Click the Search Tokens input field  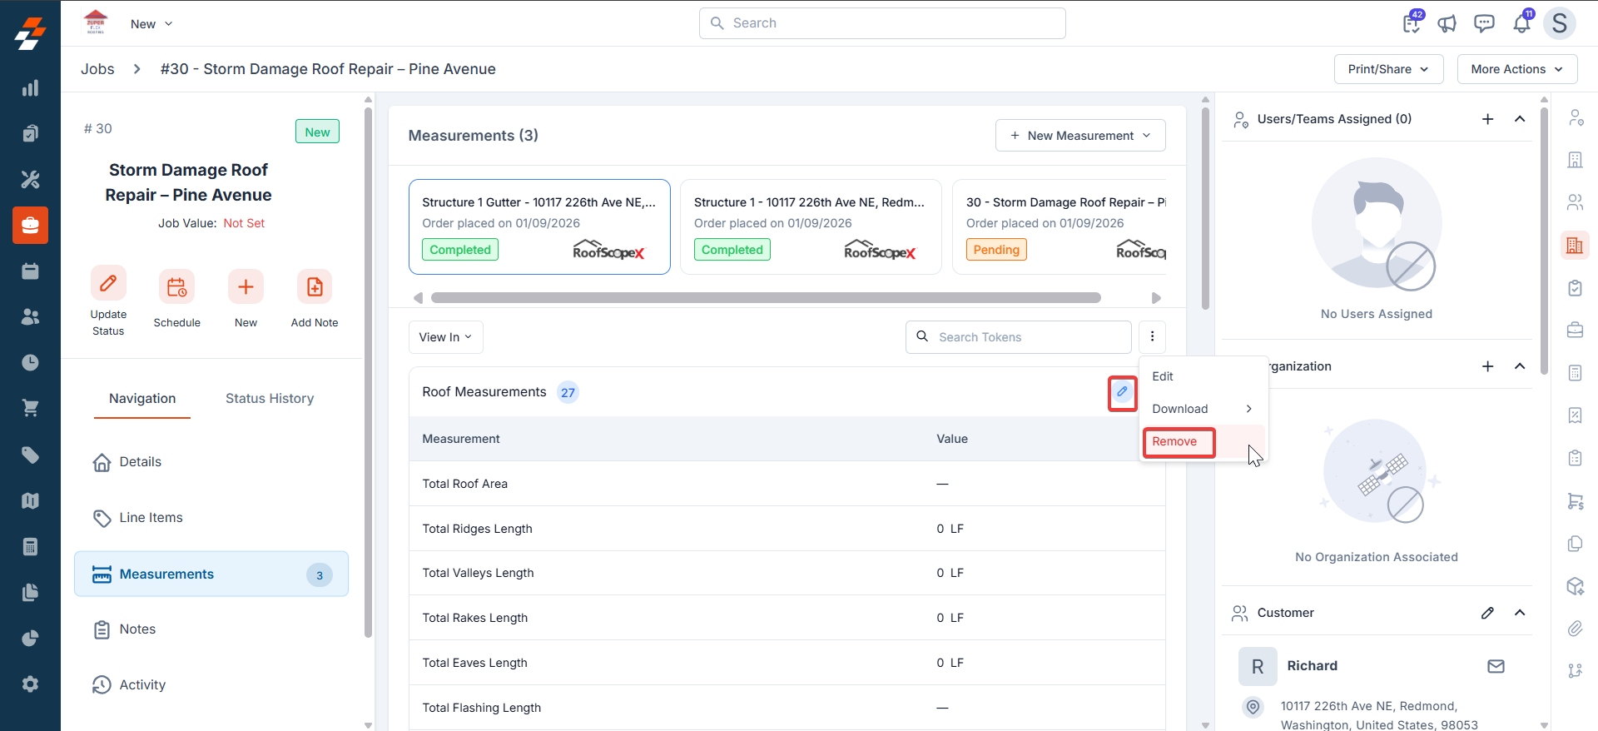[1018, 336]
